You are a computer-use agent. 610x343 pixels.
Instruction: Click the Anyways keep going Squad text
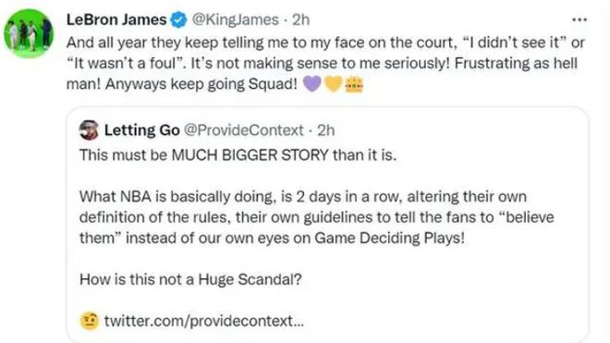click(x=201, y=84)
